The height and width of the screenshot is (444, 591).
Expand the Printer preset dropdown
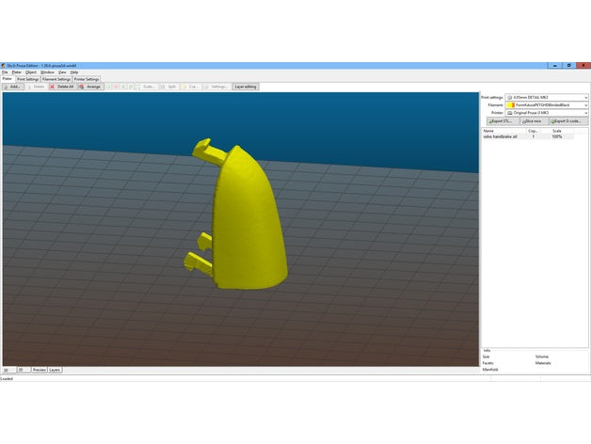click(x=547, y=113)
